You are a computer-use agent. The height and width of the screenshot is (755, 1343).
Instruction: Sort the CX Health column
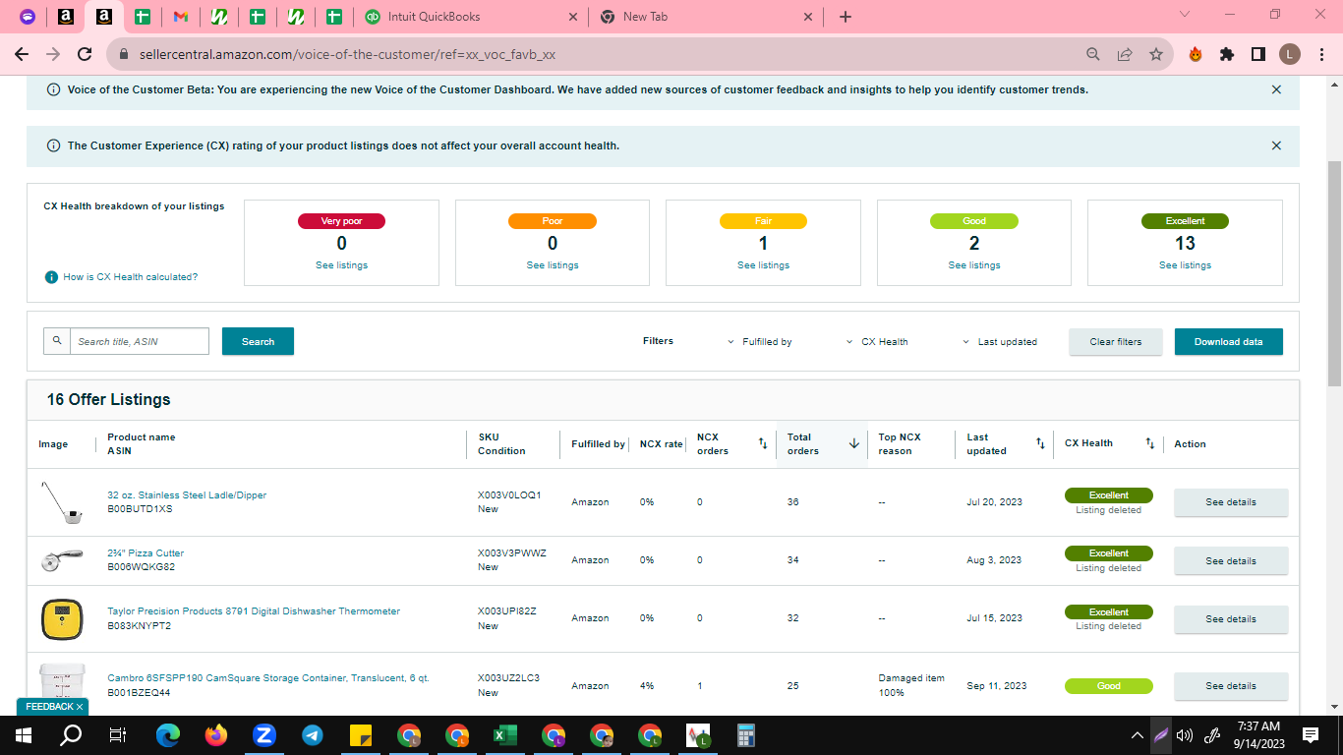coord(1150,443)
